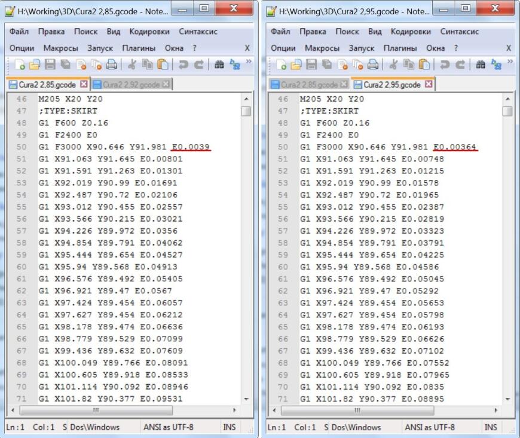
Task: Click the left window horizontal scrollbar thumb
Action: coord(96,410)
